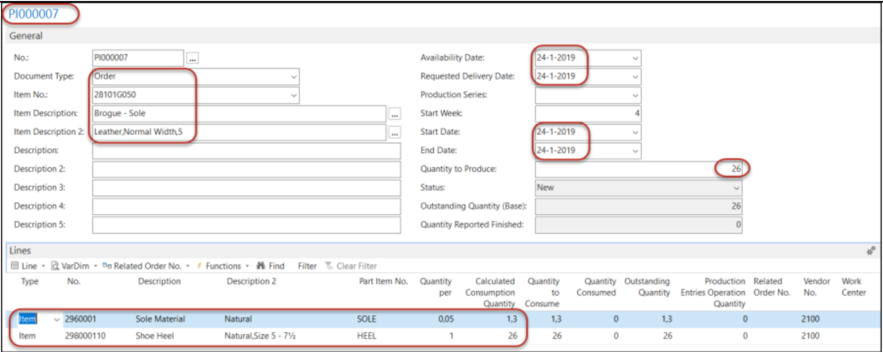The width and height of the screenshot is (883, 352).
Task: Open the Lines section settings gear
Action: point(871,250)
